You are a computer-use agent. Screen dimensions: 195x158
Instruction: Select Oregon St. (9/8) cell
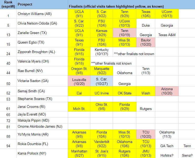tap(79, 71)
